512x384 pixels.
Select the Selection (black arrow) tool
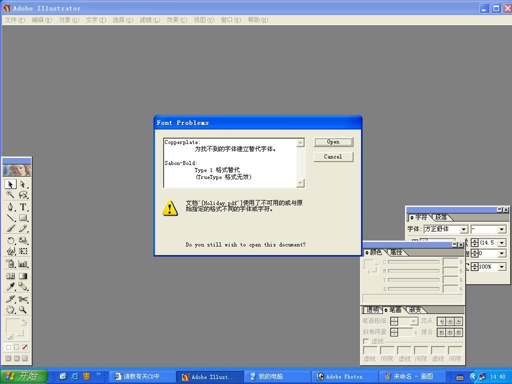[10, 184]
